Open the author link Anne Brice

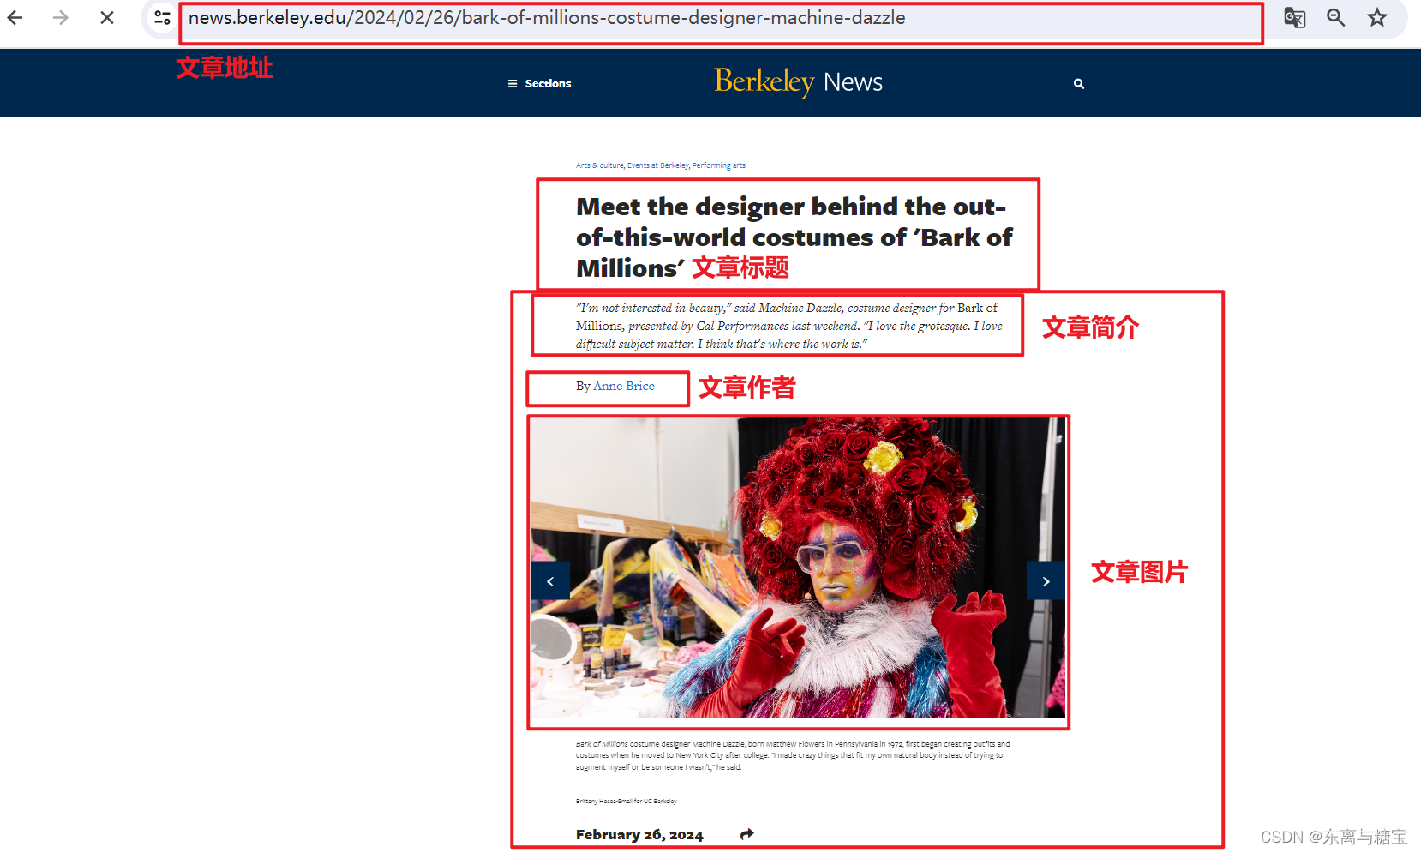click(x=624, y=387)
